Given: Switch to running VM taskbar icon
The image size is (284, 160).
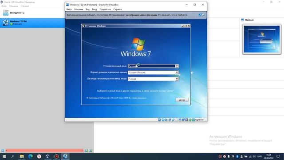Looking at the screenshot, I should pyautogui.click(x=65, y=156).
